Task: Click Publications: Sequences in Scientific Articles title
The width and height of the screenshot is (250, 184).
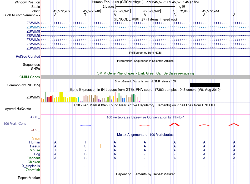Action: [145, 61]
